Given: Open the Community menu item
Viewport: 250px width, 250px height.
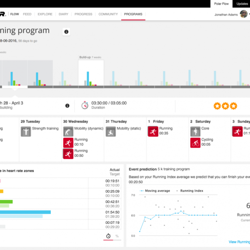Looking at the screenshot, I should 108,14.
